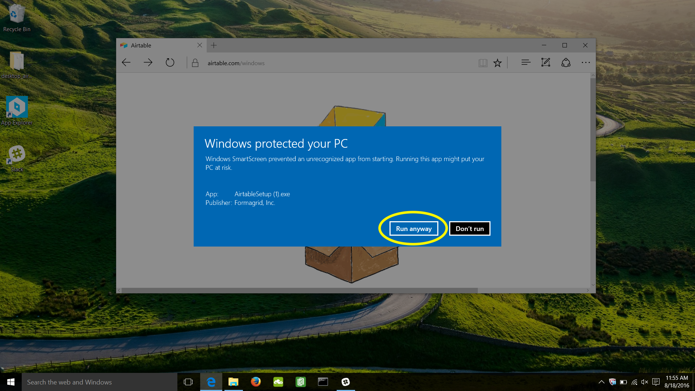Screen dimensions: 695x391
Task: Open Reading view book icon
Action: coord(483,63)
